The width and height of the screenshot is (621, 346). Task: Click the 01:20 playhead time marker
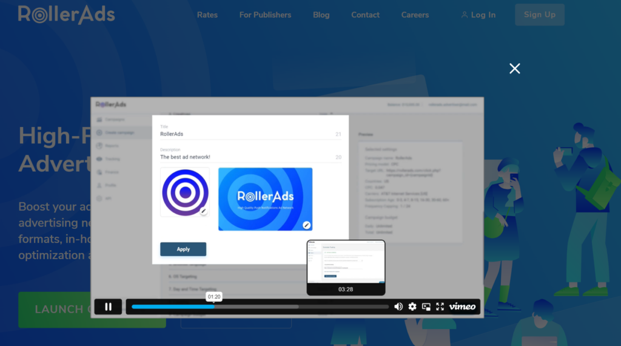click(x=214, y=297)
